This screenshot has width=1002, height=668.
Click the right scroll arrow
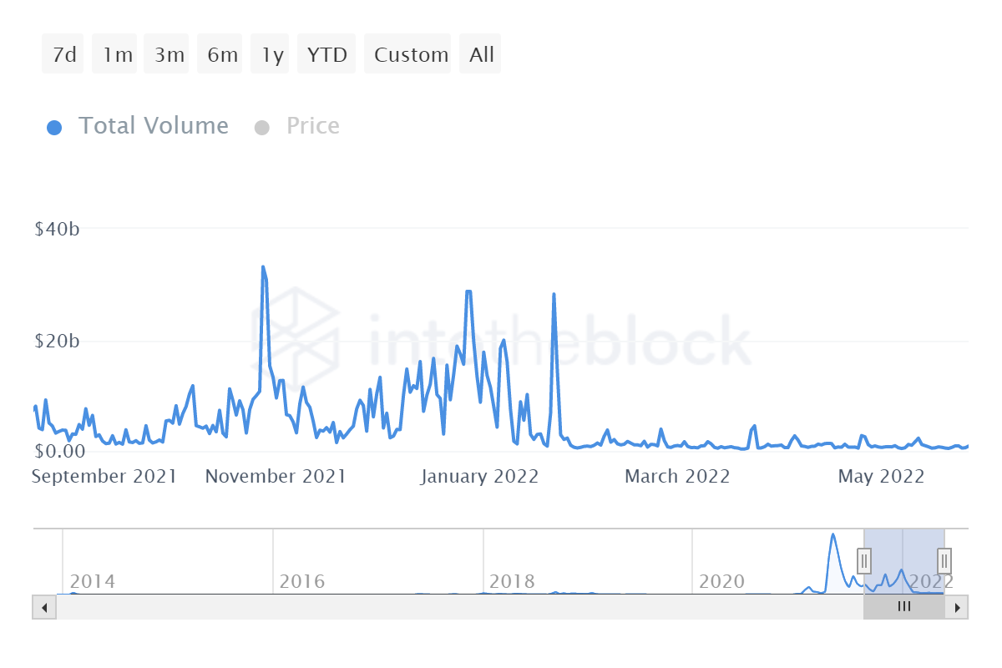pyautogui.click(x=958, y=607)
